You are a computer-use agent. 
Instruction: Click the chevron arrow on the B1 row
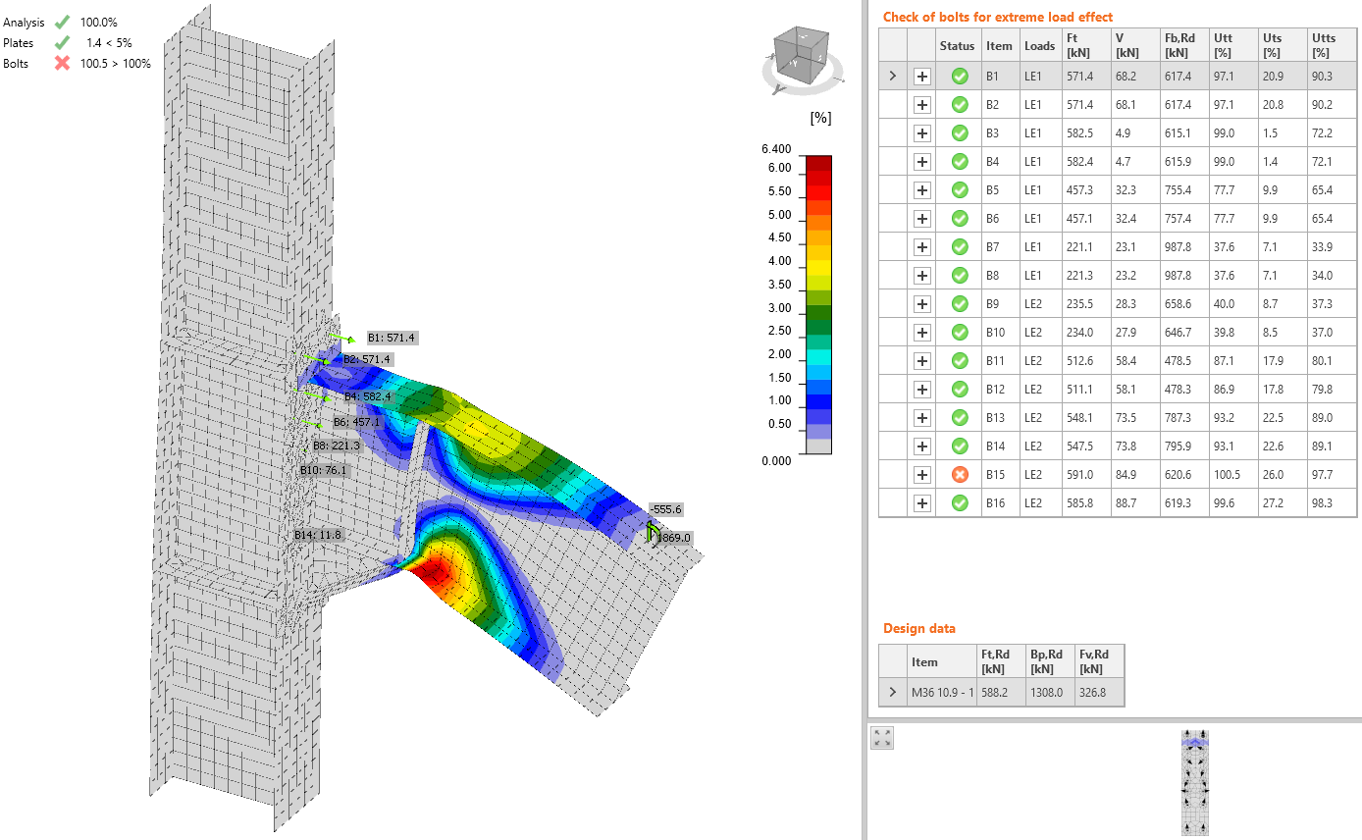click(x=893, y=76)
